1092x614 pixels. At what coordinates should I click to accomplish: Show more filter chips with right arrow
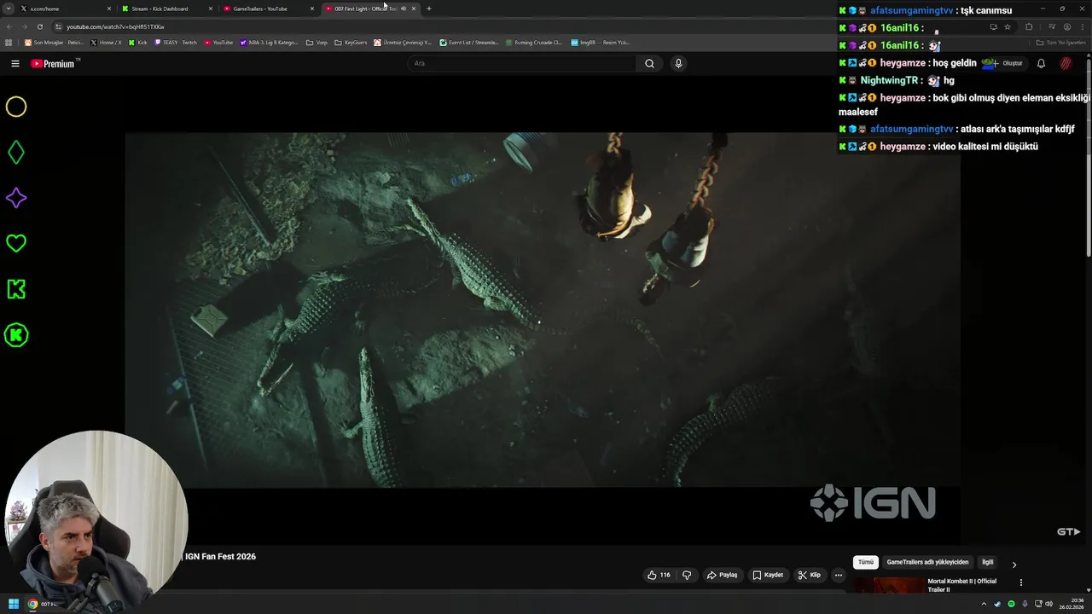[x=1014, y=564]
